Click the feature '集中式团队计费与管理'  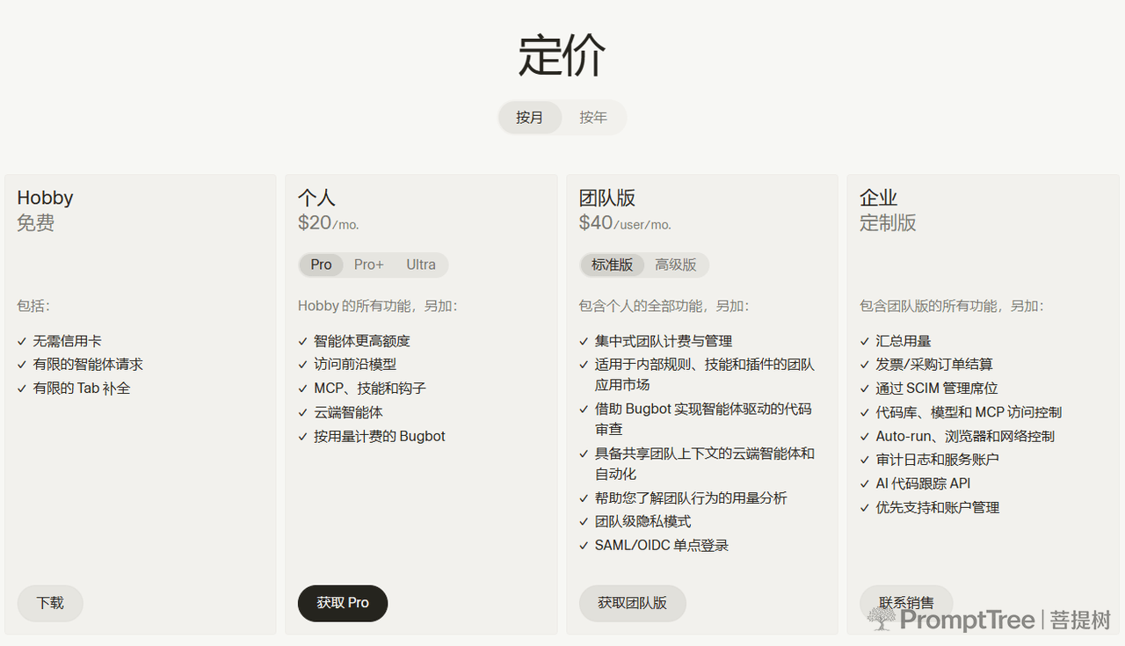pos(664,341)
